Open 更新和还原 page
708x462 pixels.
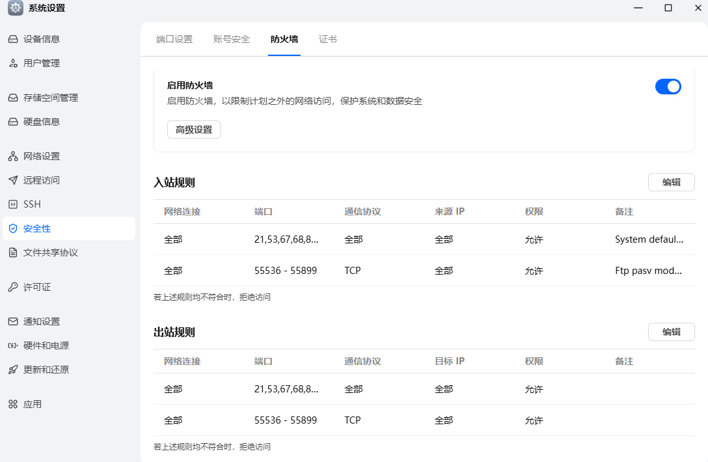42,369
